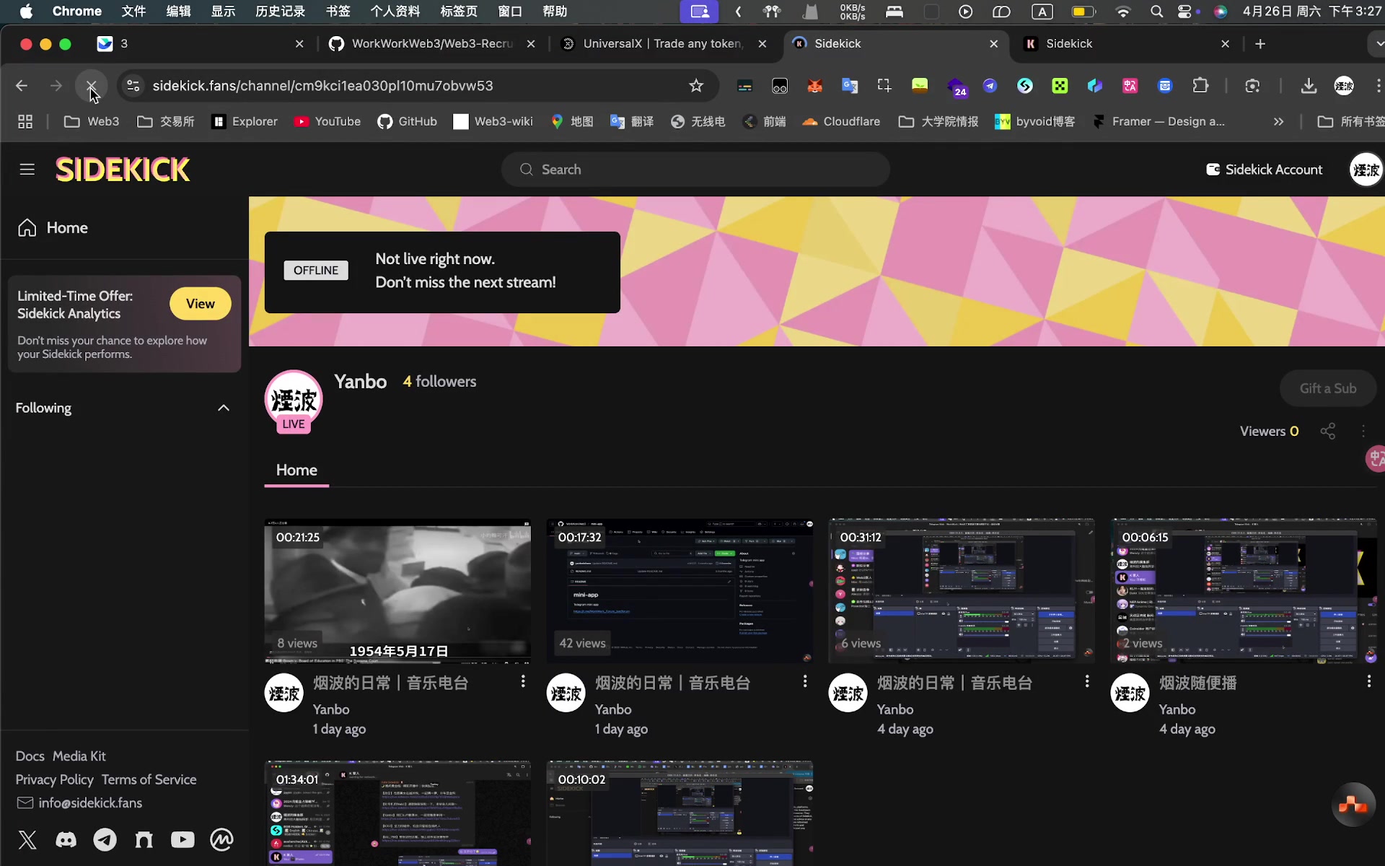
Task: Open the 交易所 bookmarks folder
Action: click(x=166, y=122)
